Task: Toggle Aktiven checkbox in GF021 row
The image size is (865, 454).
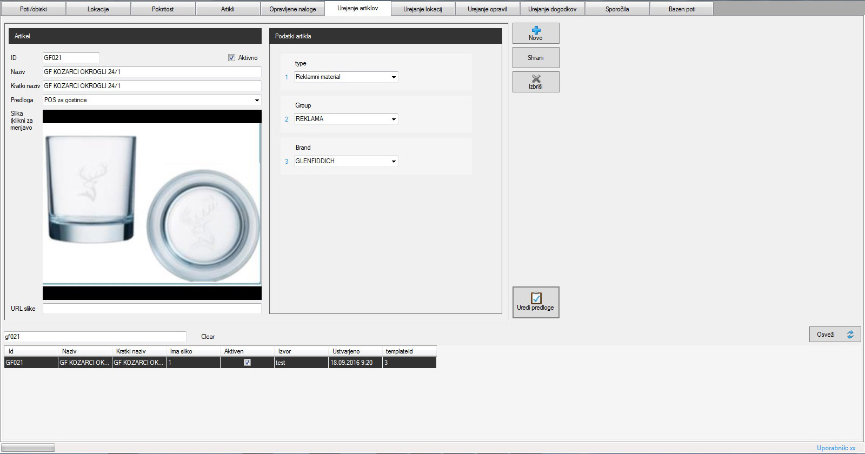Action: point(247,363)
